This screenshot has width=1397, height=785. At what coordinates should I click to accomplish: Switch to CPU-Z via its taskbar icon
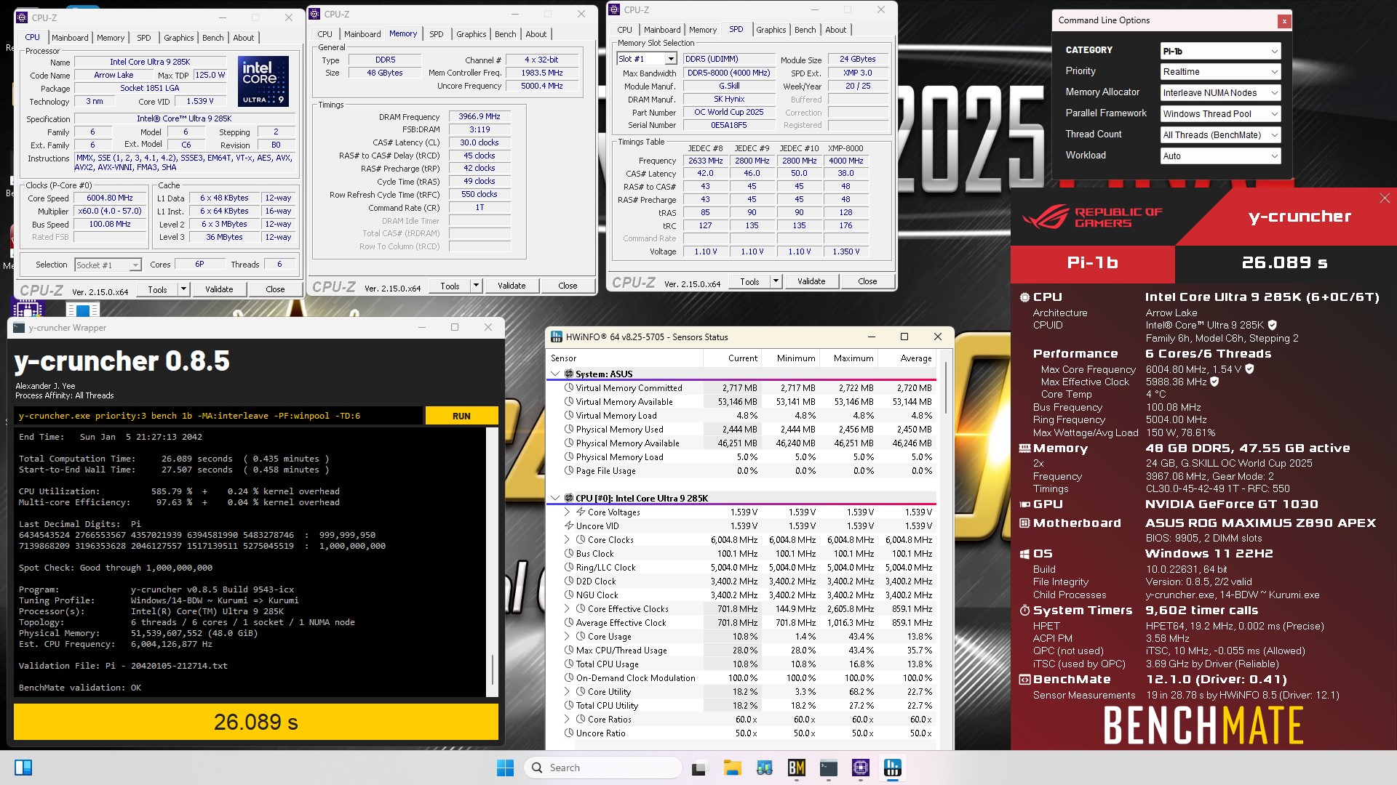tap(860, 768)
